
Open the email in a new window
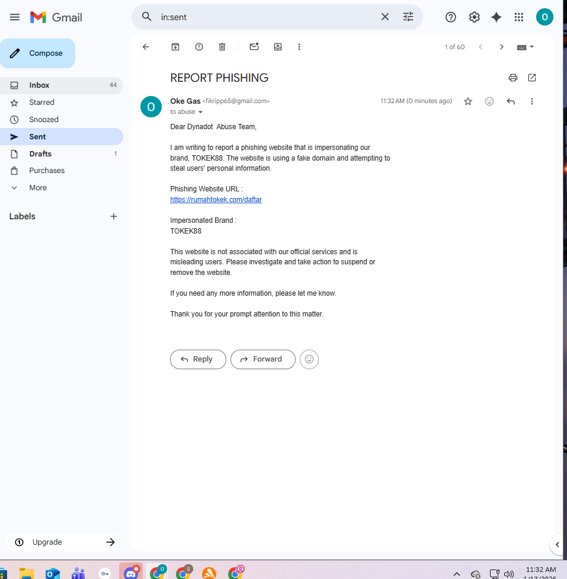(532, 78)
